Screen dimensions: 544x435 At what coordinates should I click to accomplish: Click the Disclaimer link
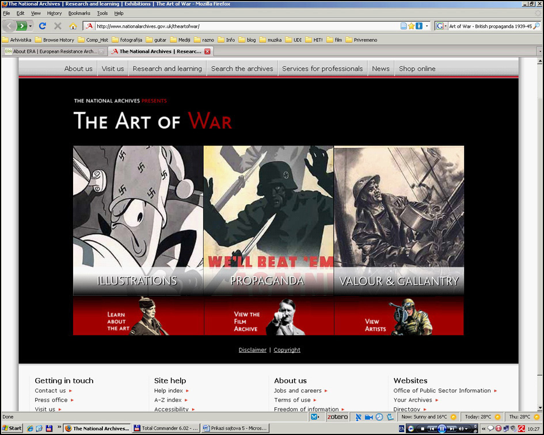252,350
